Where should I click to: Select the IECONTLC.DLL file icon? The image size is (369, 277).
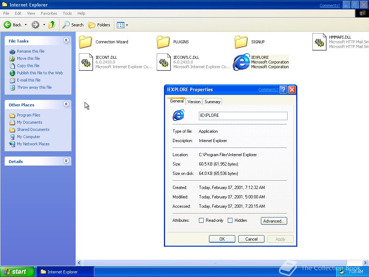[x=164, y=62]
